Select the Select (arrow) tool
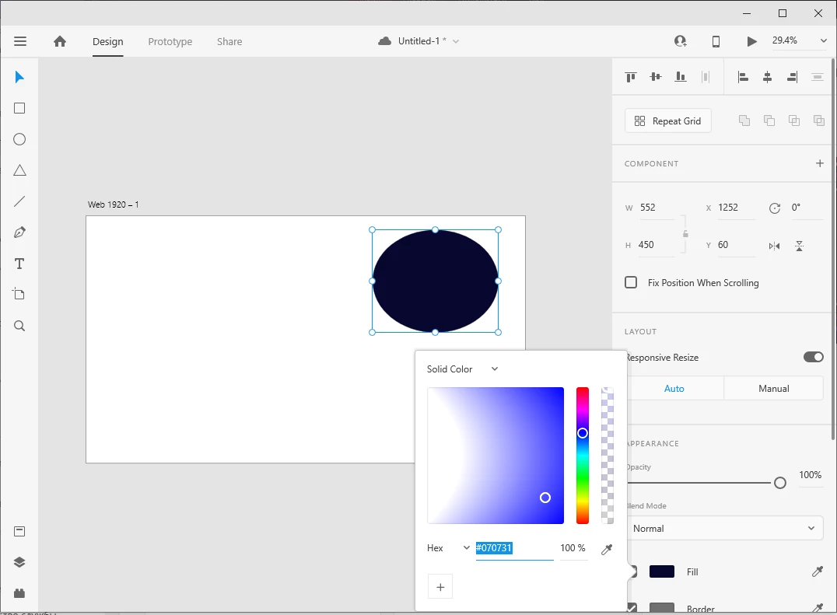This screenshot has height=615, width=837. click(19, 77)
